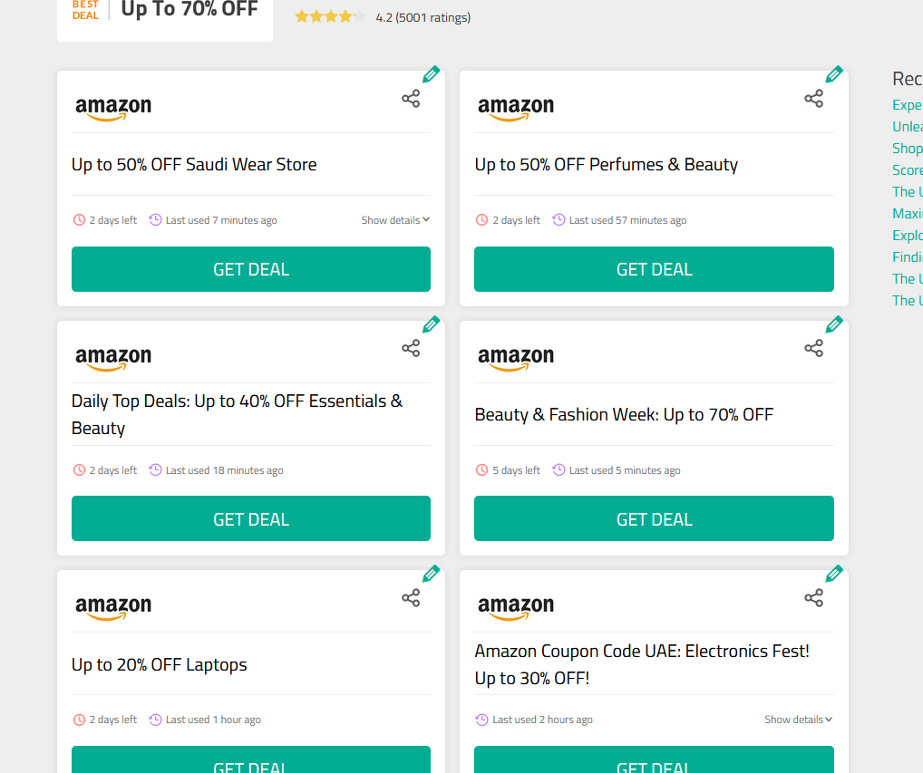Click the 'Last used 2 hours ago' history icon
Viewport: 923px width, 773px height.
tap(480, 719)
